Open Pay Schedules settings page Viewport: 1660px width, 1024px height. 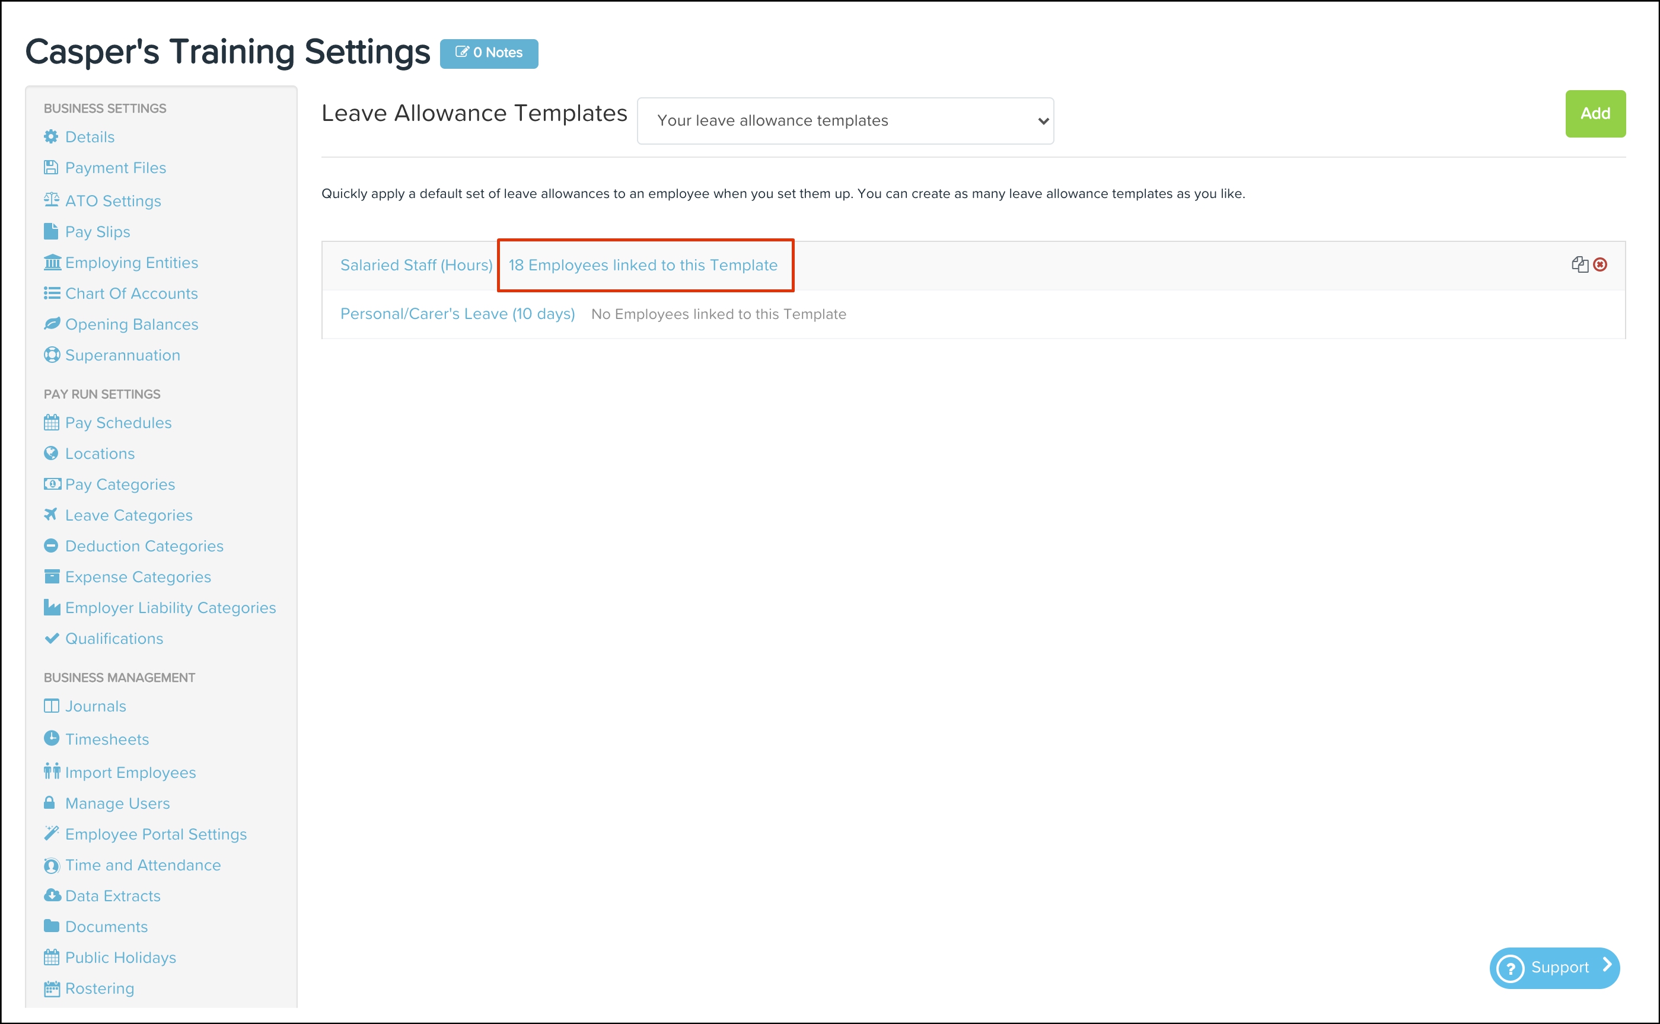click(x=119, y=423)
